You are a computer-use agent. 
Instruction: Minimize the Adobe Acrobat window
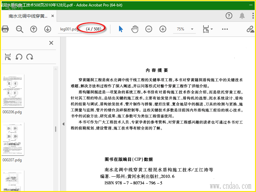[x=251, y=5]
